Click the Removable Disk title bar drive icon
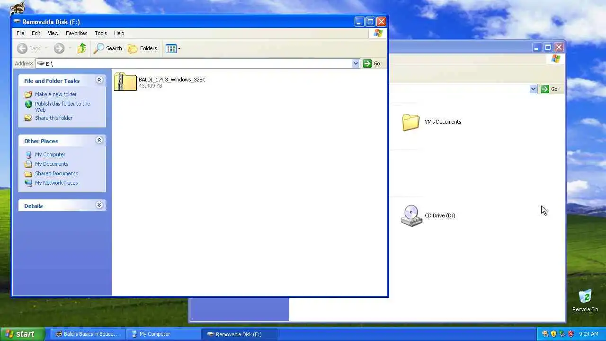This screenshot has height=341, width=606. pyautogui.click(x=17, y=22)
